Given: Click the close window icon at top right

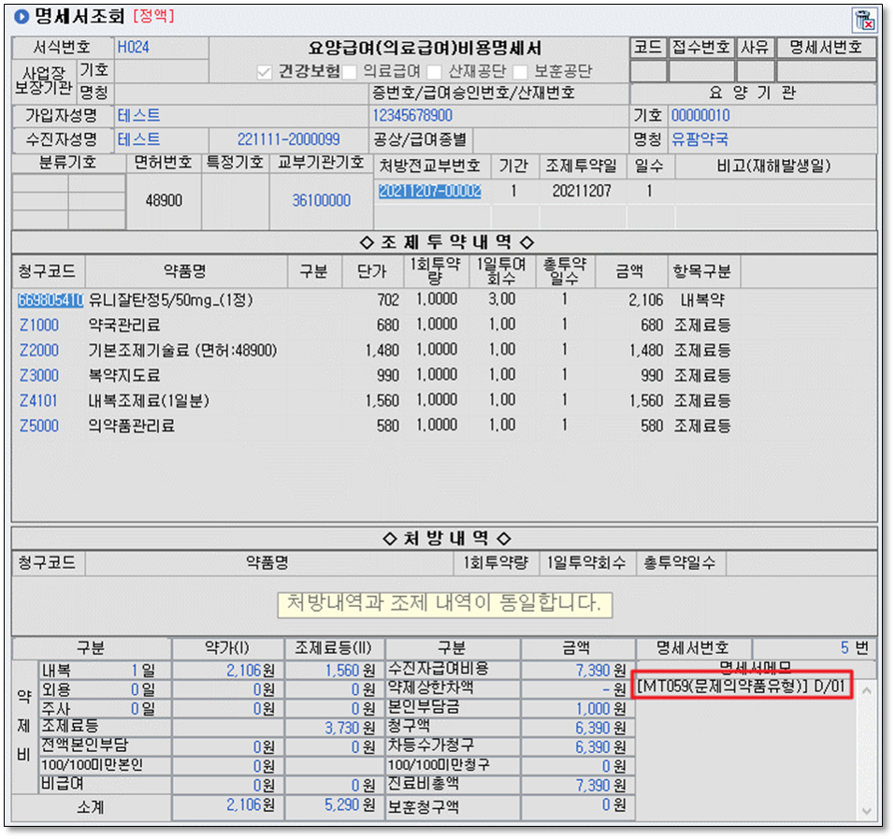Looking at the screenshot, I should coord(864,20).
